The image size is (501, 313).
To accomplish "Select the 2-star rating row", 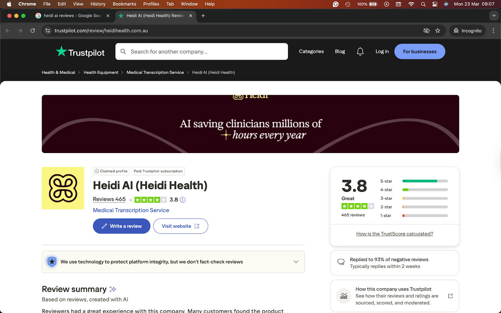I will click(x=414, y=207).
